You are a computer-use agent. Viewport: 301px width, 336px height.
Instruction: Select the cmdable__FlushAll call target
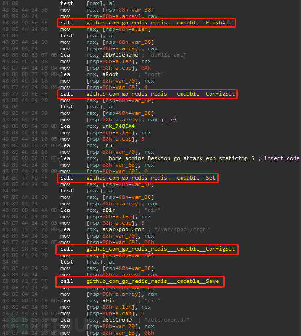[x=159, y=23]
